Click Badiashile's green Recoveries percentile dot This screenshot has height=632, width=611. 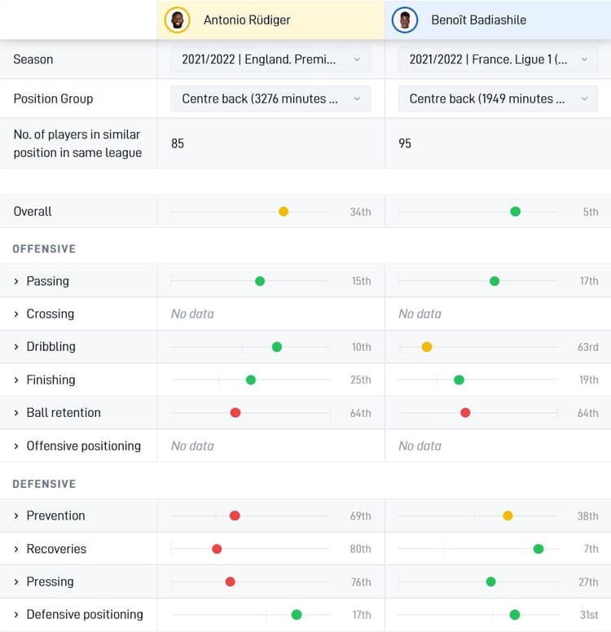coord(538,549)
